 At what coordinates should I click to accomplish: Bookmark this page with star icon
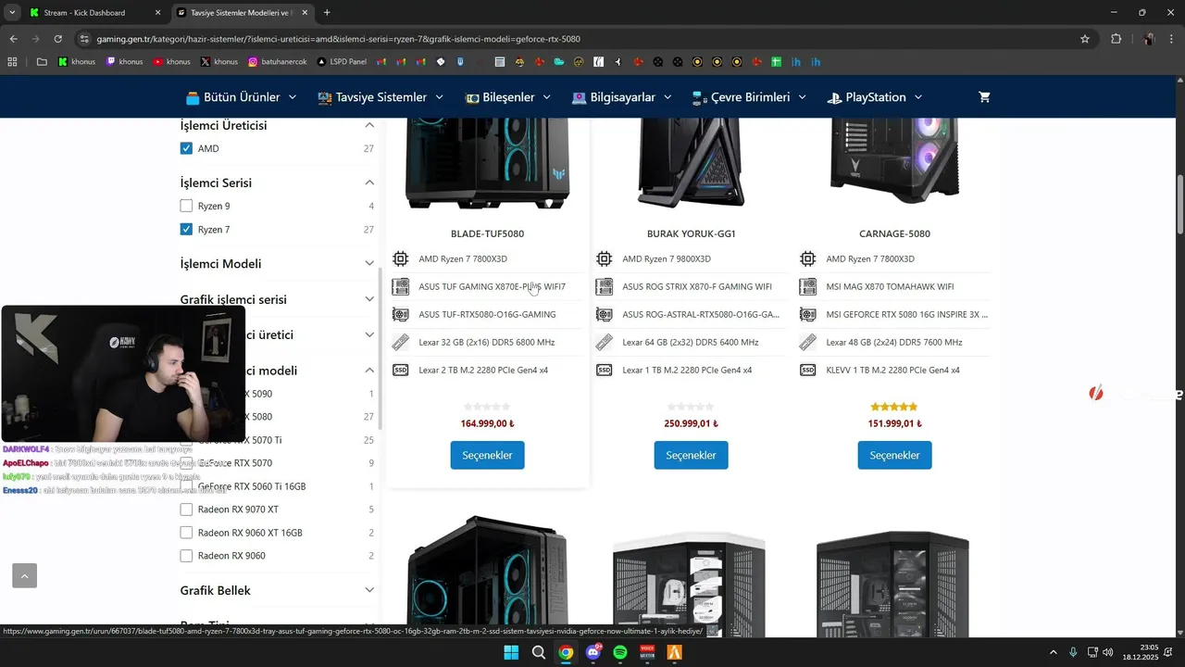click(1085, 39)
